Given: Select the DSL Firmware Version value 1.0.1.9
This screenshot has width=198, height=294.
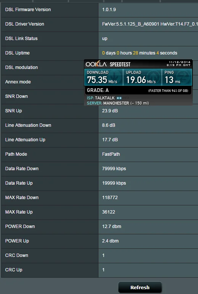Looking at the screenshot, I should pos(109,10).
